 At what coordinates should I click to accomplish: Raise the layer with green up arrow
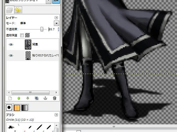19,98
